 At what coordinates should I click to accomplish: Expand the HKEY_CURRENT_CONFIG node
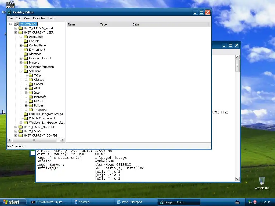point(16,135)
